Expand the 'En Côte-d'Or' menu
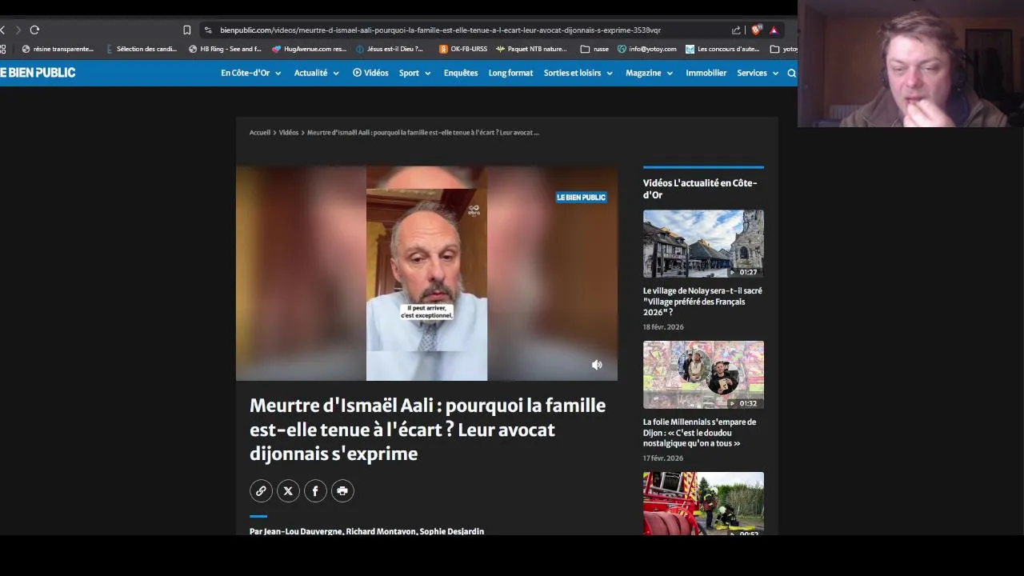Image resolution: width=1024 pixels, height=576 pixels. tap(251, 73)
